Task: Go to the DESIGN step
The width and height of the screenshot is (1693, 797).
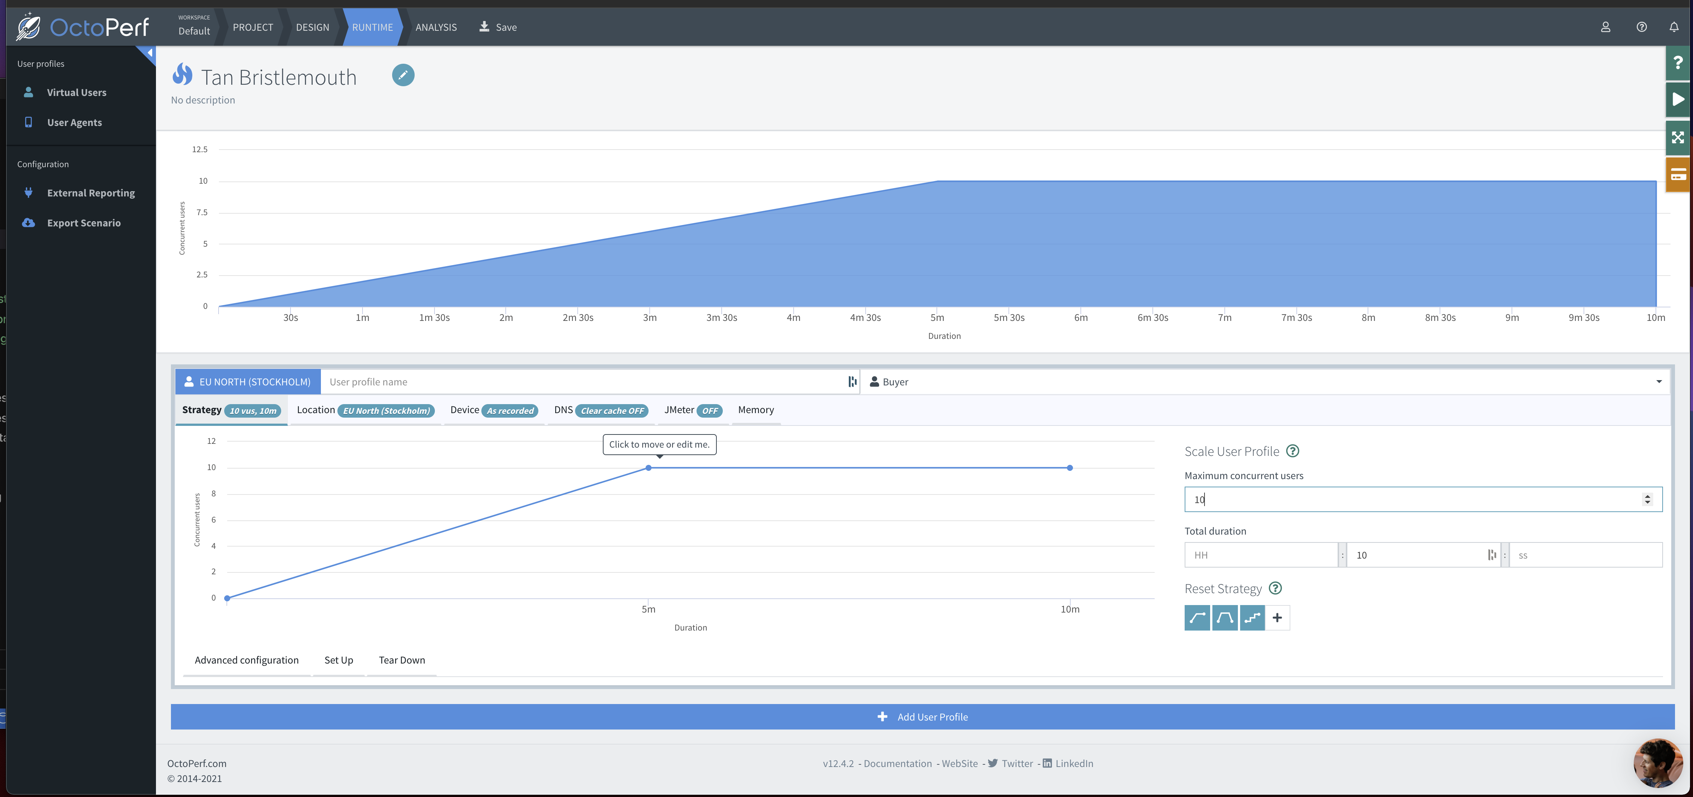Action: 312,27
